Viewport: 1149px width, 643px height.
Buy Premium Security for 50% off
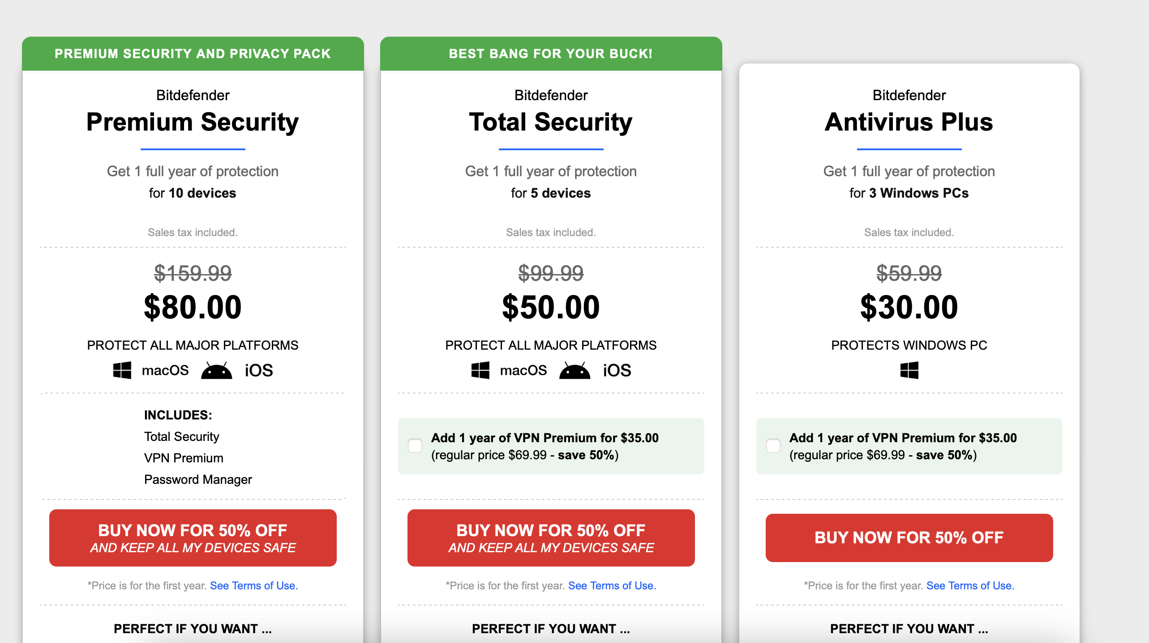[x=193, y=537]
